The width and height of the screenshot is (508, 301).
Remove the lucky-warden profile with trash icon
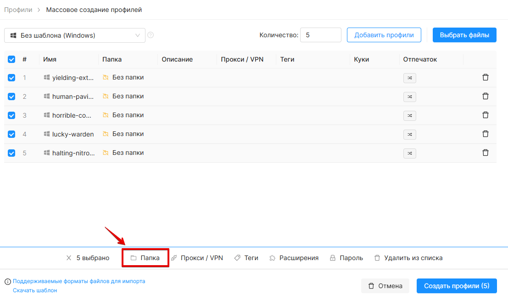click(486, 134)
